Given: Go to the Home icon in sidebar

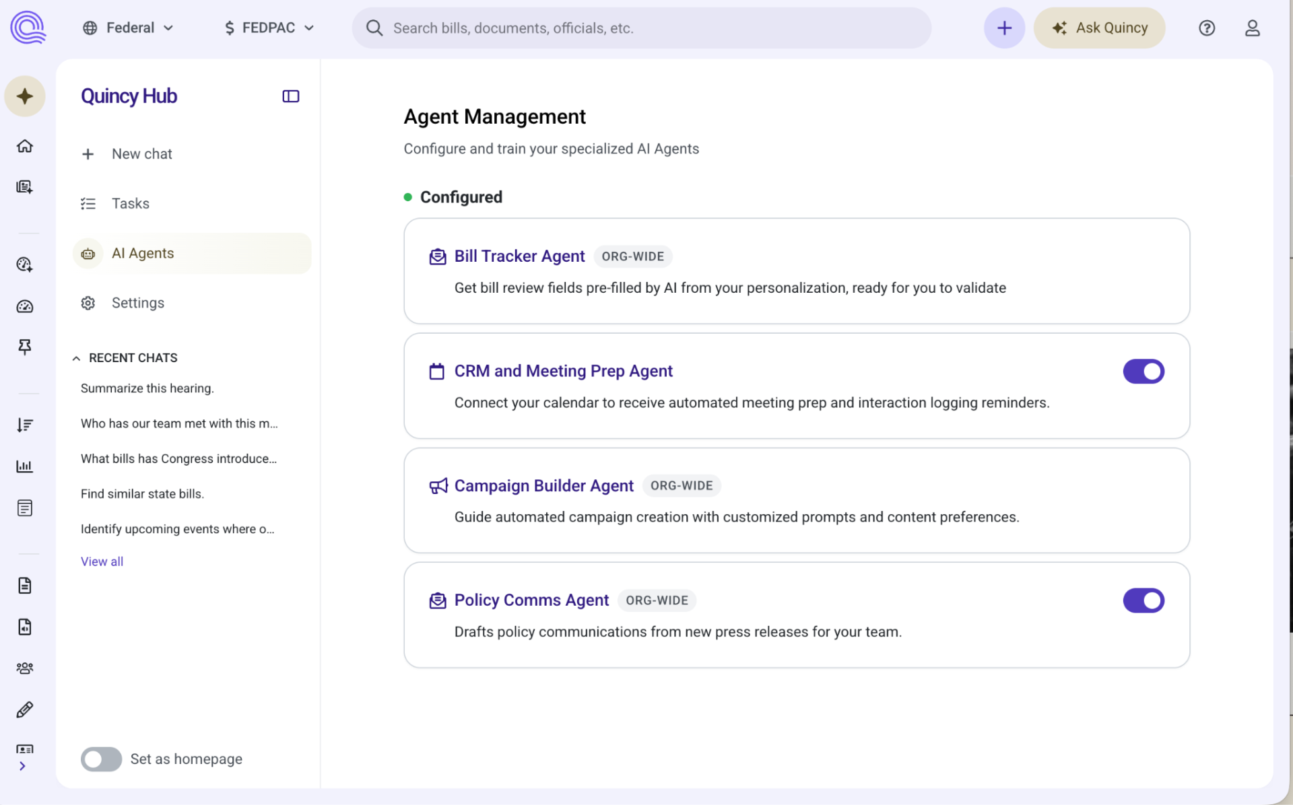Looking at the screenshot, I should 25,146.
